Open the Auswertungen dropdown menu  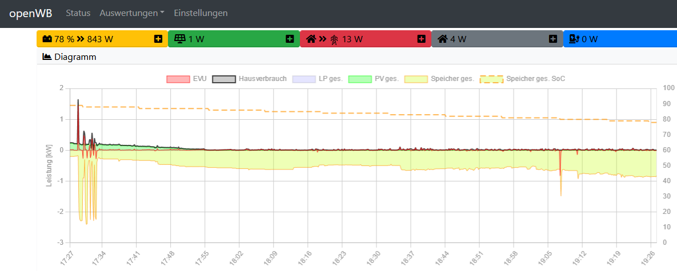132,13
